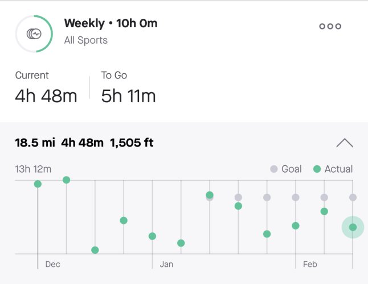Select the green dot on the Feb gridline
This screenshot has height=284, width=368.
tap(296, 225)
